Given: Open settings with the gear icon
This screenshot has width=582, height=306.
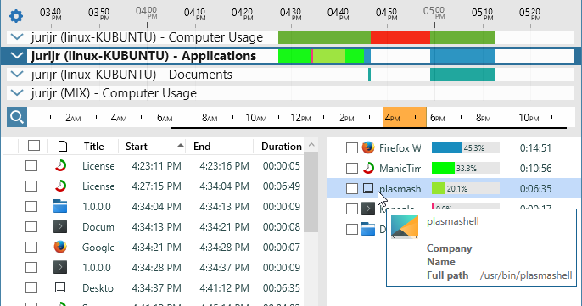Looking at the screenshot, I should coord(16,16).
